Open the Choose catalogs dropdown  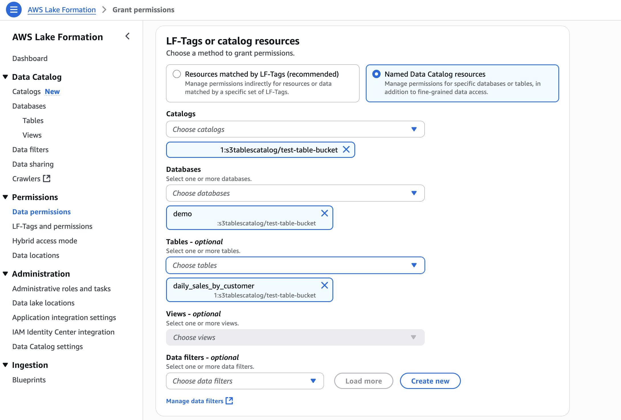(x=295, y=129)
